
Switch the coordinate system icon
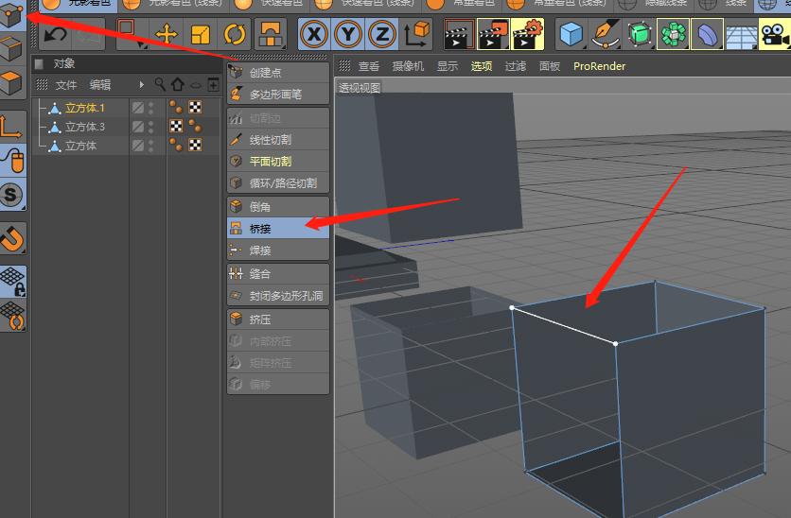tap(416, 34)
